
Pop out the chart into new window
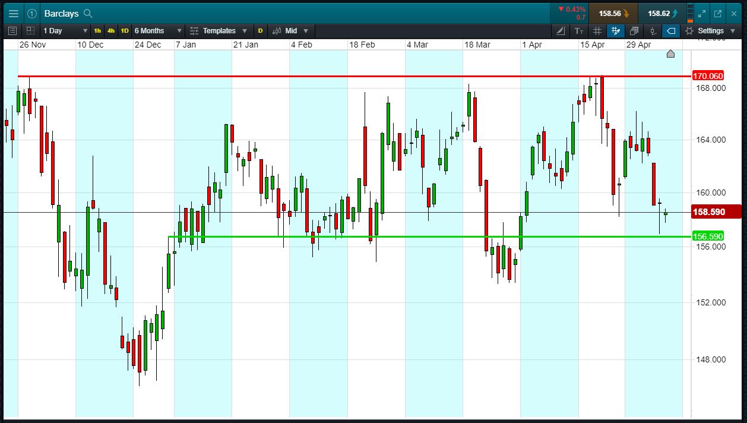pyautogui.click(x=717, y=13)
